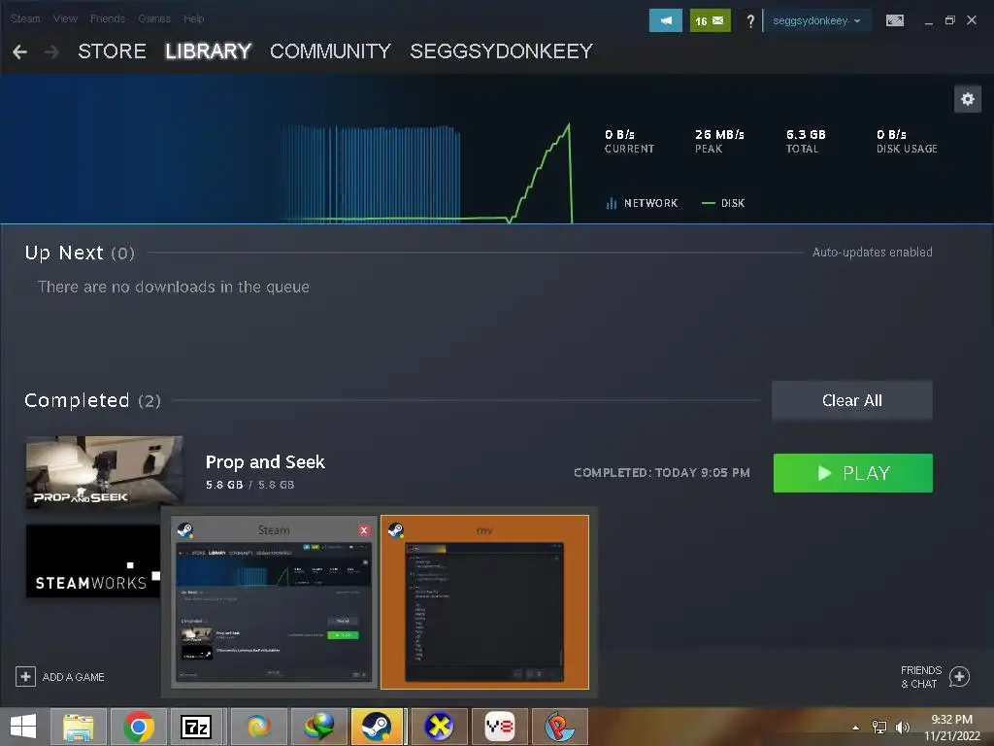994x746 pixels.
Task: Close the Steam taskbar preview
Action: point(364,530)
